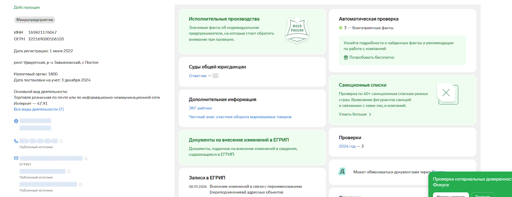This screenshot has width=512, height=197.
Task: Open Все виды деятельности (7)
Action: [39, 109]
